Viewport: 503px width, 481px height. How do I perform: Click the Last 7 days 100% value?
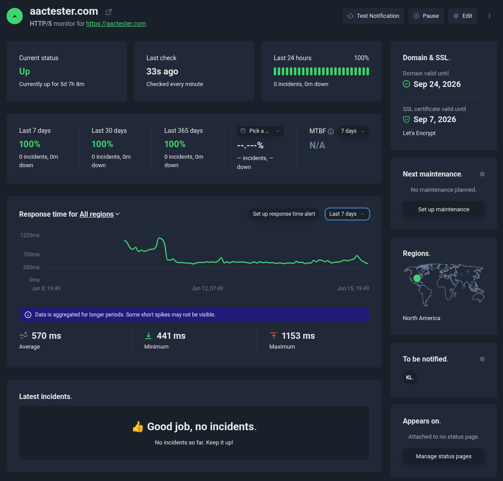pyautogui.click(x=30, y=144)
